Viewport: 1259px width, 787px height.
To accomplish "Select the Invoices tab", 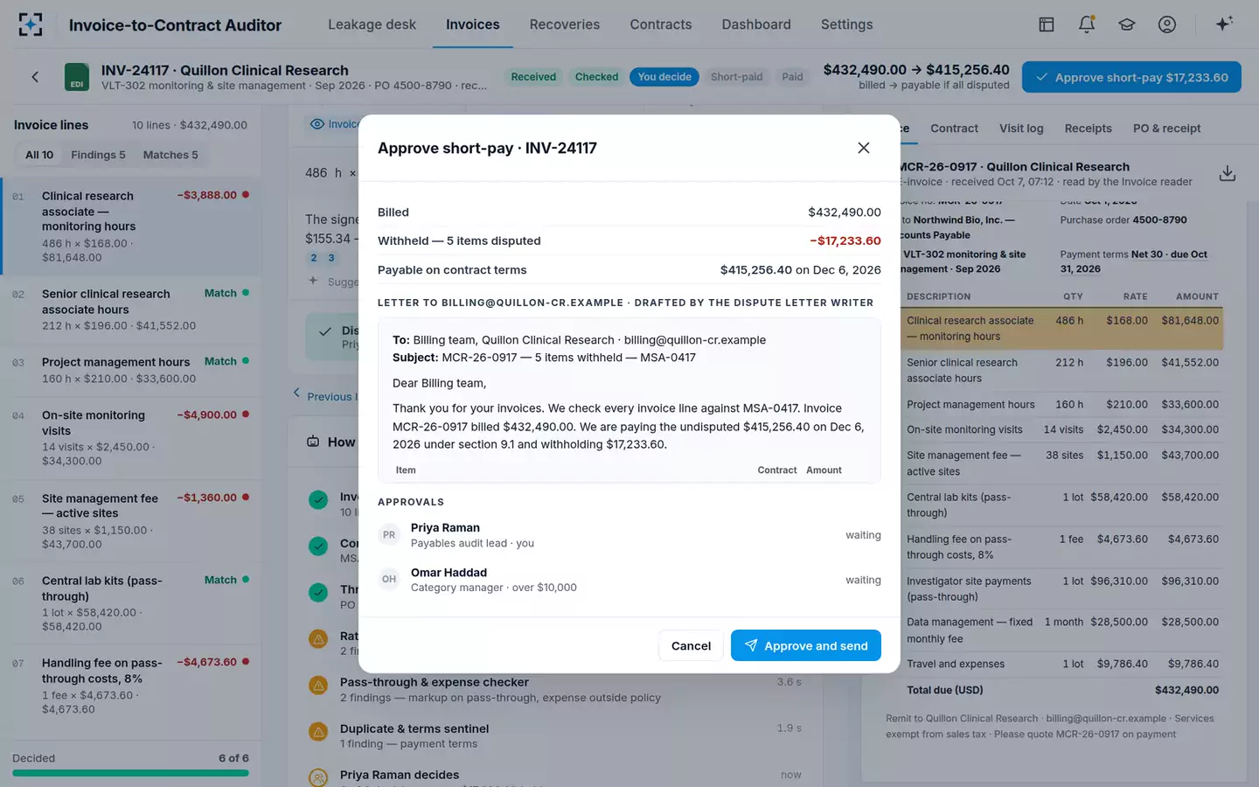I will coord(473,24).
